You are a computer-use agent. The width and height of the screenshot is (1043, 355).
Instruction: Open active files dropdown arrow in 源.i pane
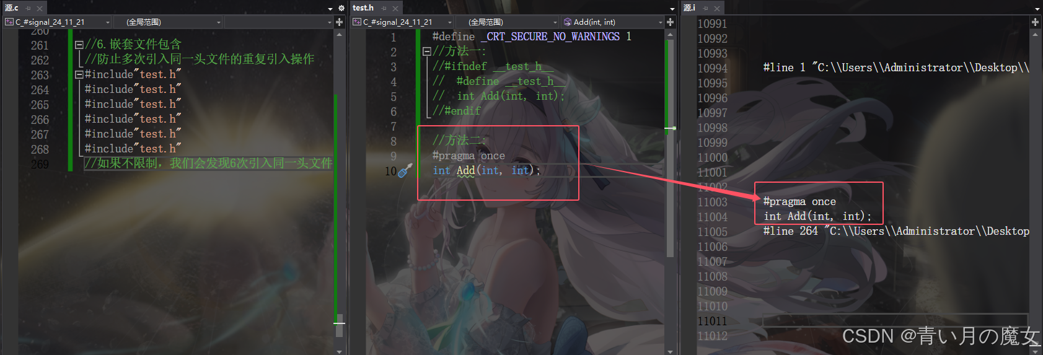[1037, 9]
